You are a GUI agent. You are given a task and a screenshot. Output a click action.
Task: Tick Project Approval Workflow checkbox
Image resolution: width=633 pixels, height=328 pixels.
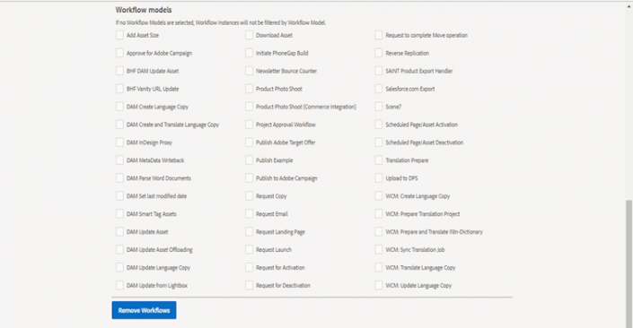(249, 125)
